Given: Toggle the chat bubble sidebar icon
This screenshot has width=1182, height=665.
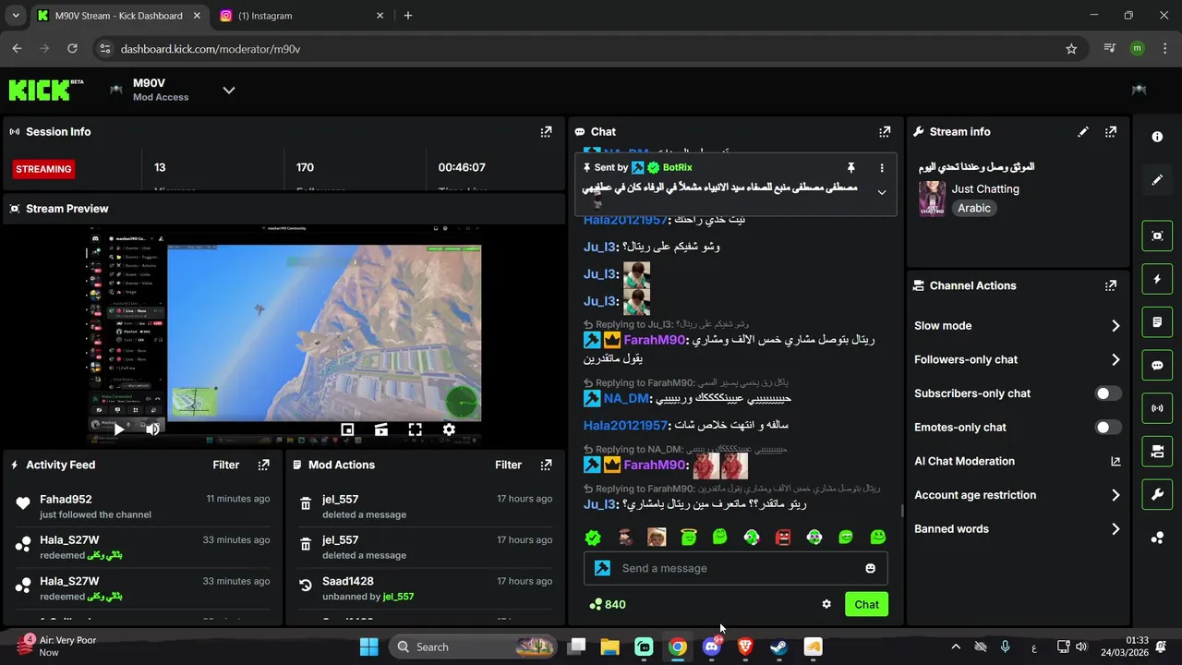Looking at the screenshot, I should (1157, 365).
